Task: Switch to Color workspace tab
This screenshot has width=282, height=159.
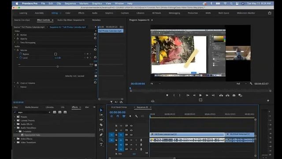Action: [x=68, y=13]
